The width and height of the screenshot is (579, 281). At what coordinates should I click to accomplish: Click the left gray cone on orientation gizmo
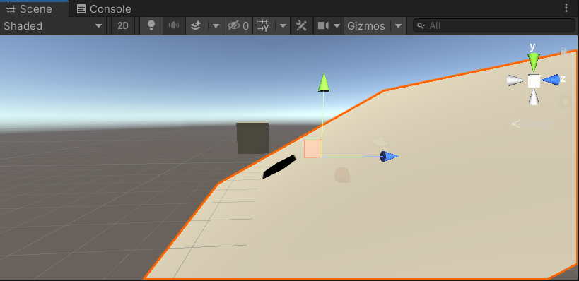pos(516,80)
